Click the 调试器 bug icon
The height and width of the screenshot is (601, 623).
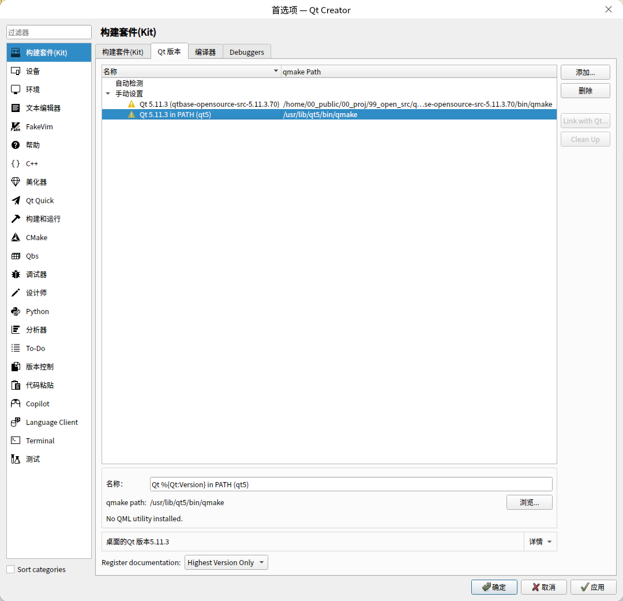pos(16,274)
